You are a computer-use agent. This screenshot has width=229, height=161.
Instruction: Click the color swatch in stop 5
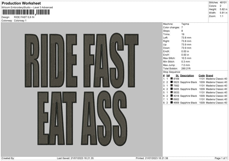[172, 92]
